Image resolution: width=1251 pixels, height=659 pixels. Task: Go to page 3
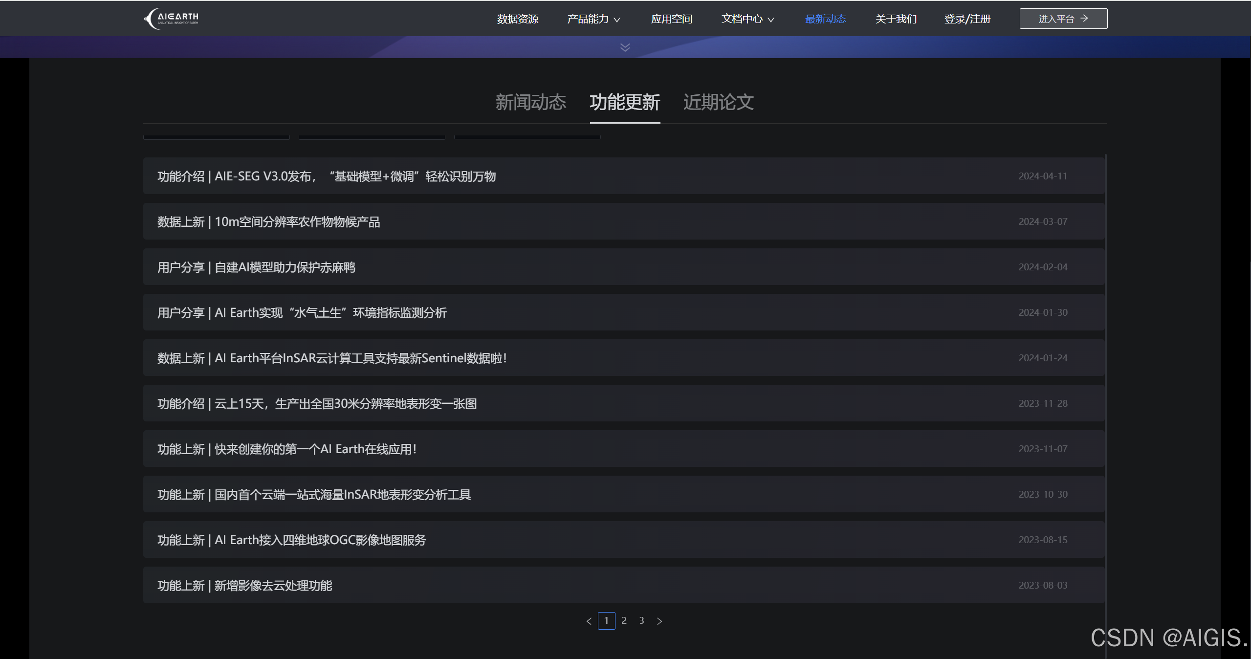(x=641, y=620)
